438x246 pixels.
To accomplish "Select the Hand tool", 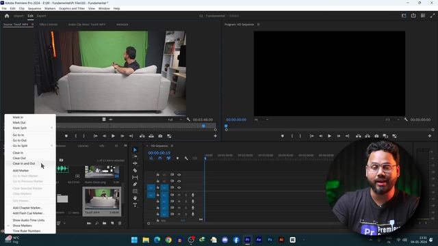I will pos(135,198).
